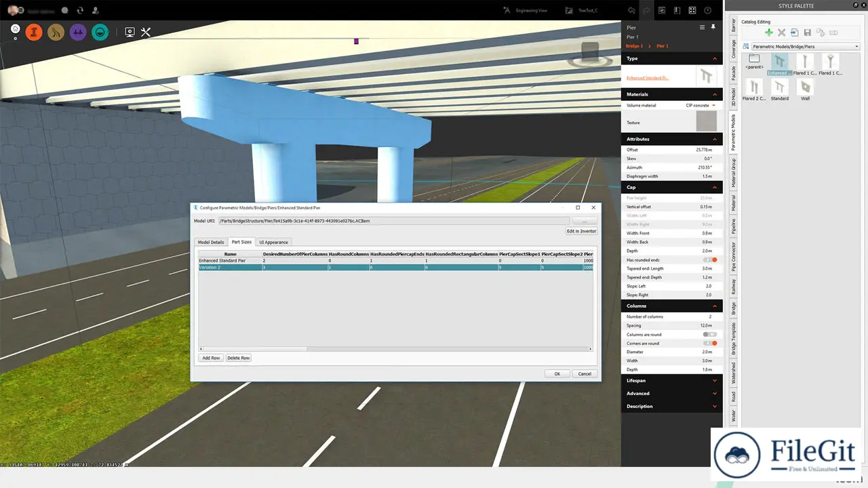Image resolution: width=868 pixels, height=488 pixels.
Task: Toggle Corners are round switch
Action: (710, 343)
